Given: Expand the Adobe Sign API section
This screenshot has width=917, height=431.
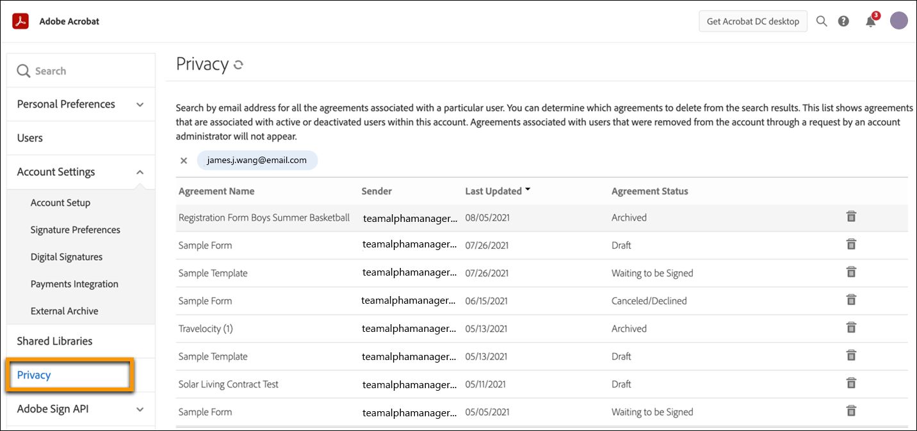Looking at the screenshot, I should pyautogui.click(x=140, y=409).
